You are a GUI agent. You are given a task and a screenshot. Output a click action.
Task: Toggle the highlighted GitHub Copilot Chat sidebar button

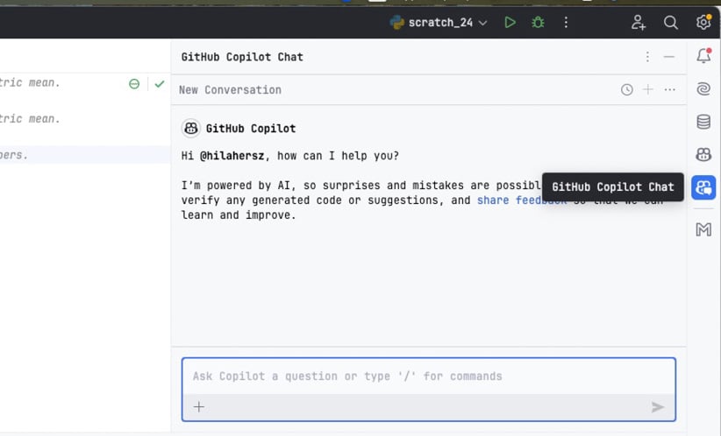click(x=703, y=187)
